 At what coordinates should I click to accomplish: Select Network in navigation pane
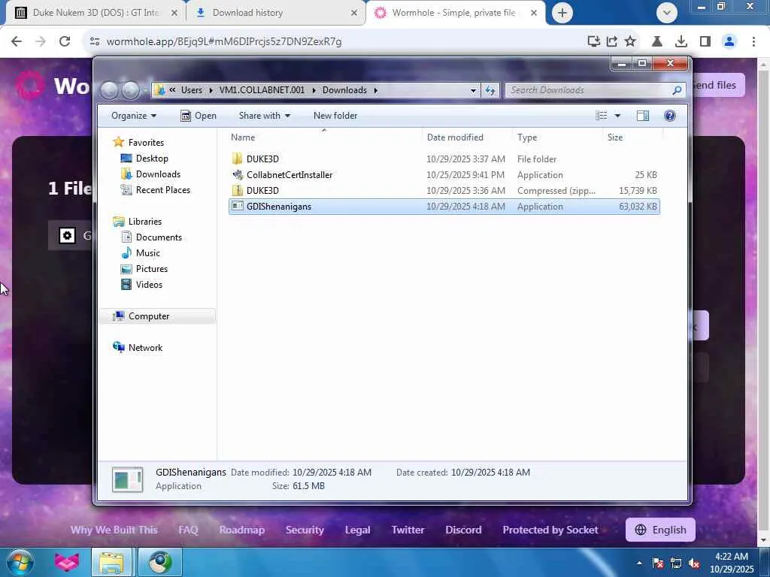[x=145, y=347]
